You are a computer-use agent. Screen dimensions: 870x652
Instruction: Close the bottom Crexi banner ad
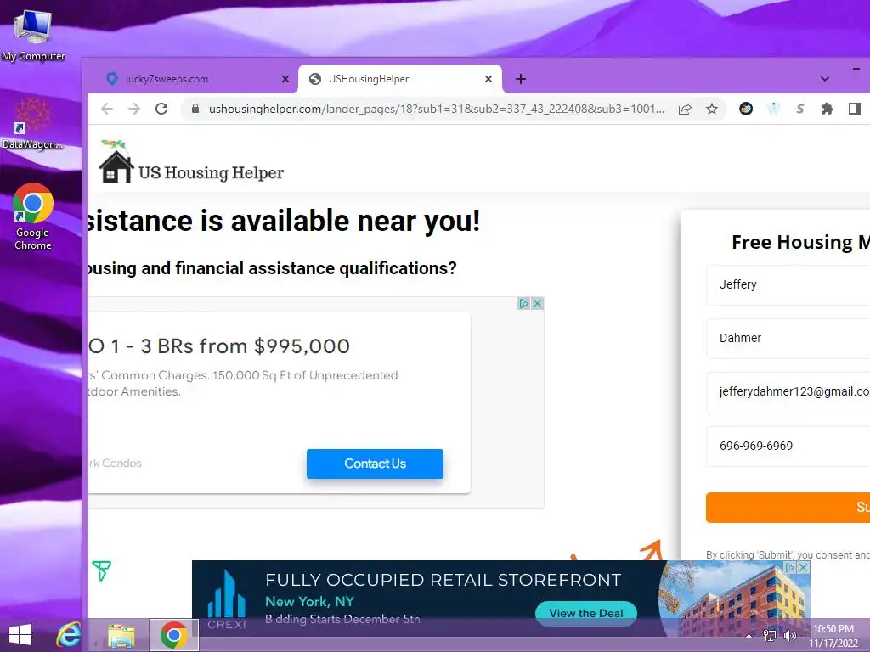pos(803,567)
